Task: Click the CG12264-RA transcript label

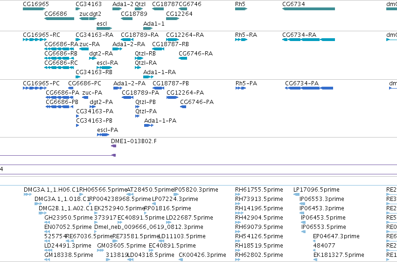Action: pos(185,34)
